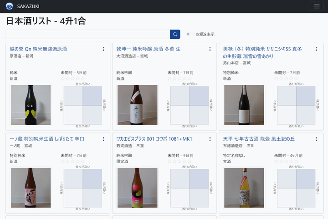Click the star rating on ワカエビスプラス card
The height and width of the screenshot is (219, 328).
(x=179, y=161)
